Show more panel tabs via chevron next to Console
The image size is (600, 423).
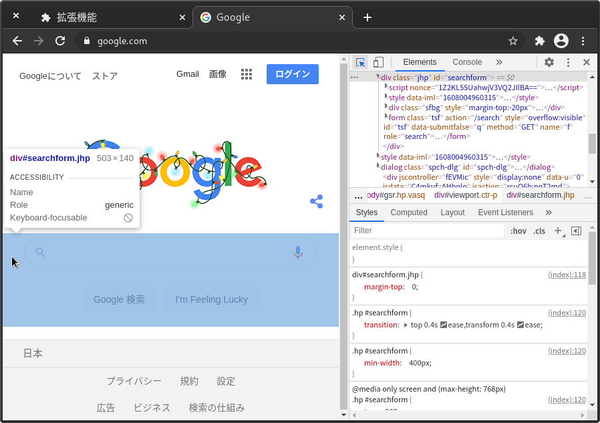click(498, 62)
